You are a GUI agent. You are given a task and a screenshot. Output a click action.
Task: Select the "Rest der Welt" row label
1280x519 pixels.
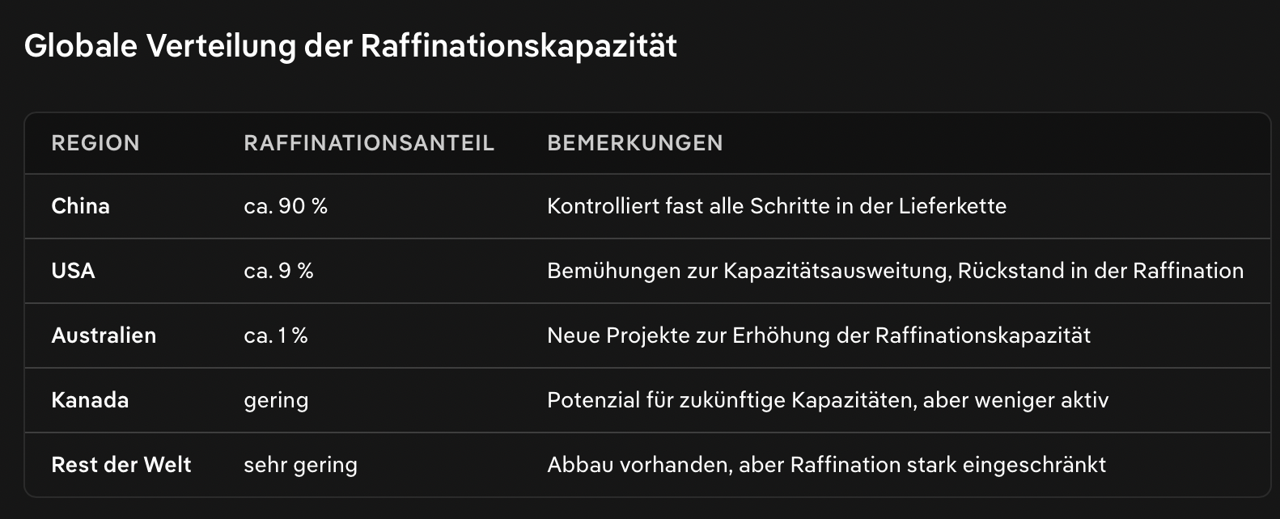[x=121, y=465]
